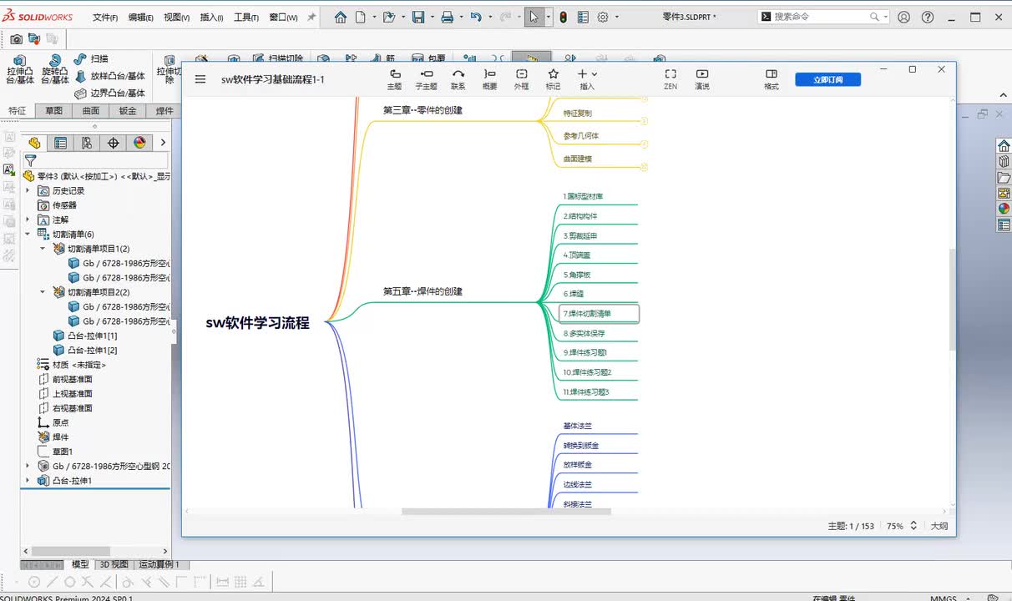The width and height of the screenshot is (1012, 601).
Task: Start 演说 pitch mode
Action: pyautogui.click(x=702, y=79)
